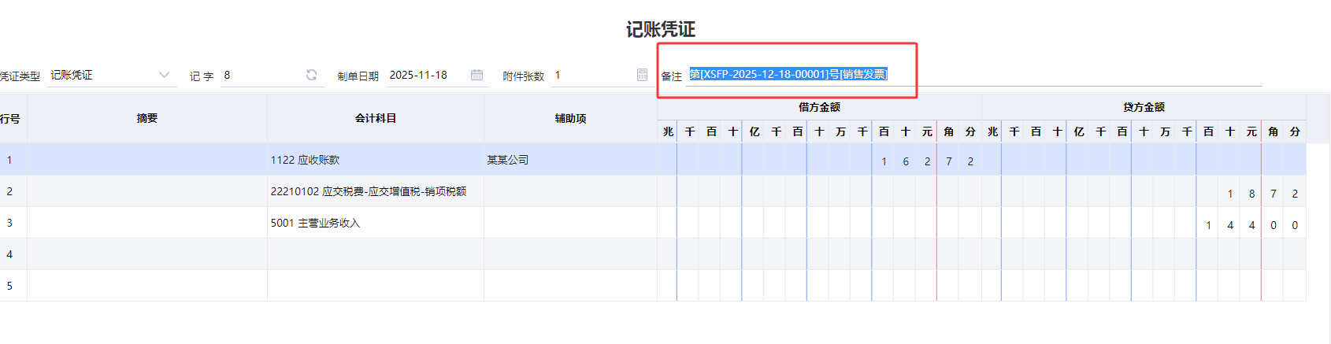This screenshot has height=344, width=1331.
Task: Click the 会计科目 column header
Action: click(x=376, y=118)
